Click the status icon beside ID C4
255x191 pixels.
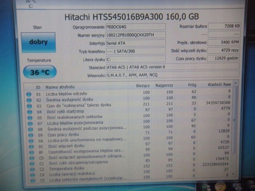tap(33, 175)
